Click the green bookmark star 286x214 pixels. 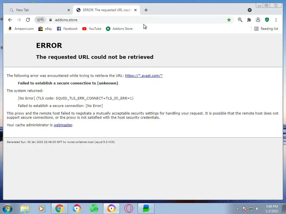pos(229,20)
